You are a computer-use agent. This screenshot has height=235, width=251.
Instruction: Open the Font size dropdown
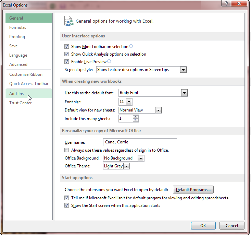tap(129, 102)
